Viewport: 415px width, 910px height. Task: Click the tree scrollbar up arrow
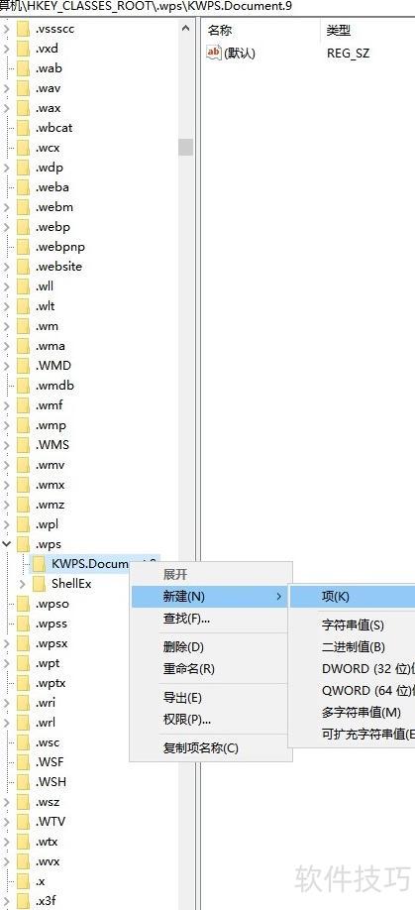click(185, 28)
